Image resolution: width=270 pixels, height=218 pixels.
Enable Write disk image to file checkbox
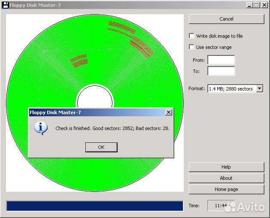[x=191, y=36]
